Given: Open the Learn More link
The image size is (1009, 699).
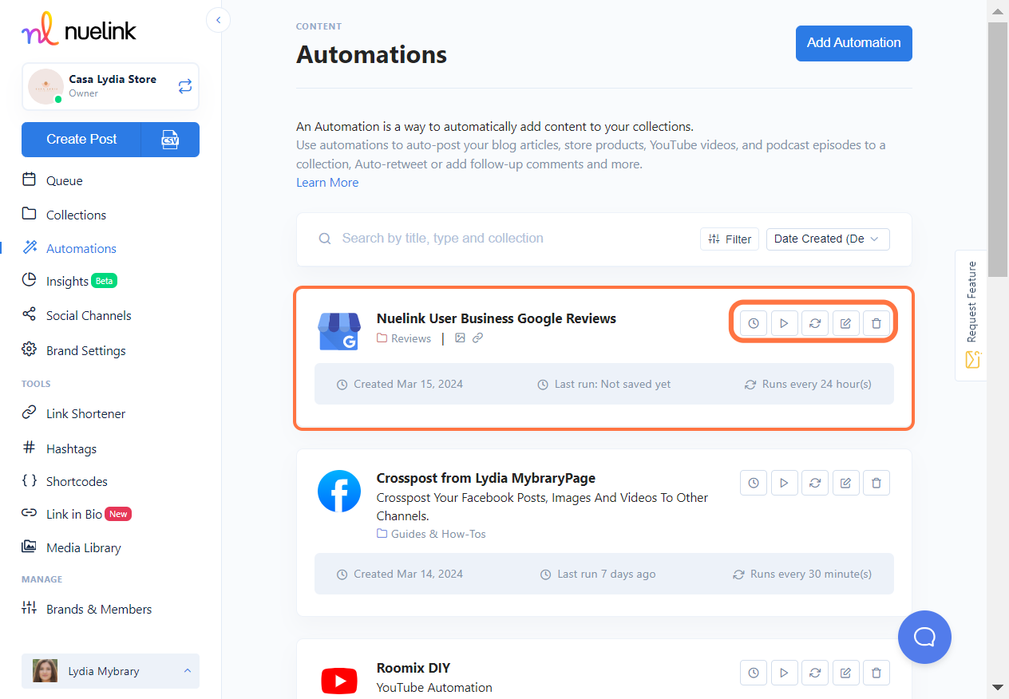Looking at the screenshot, I should click(327, 183).
